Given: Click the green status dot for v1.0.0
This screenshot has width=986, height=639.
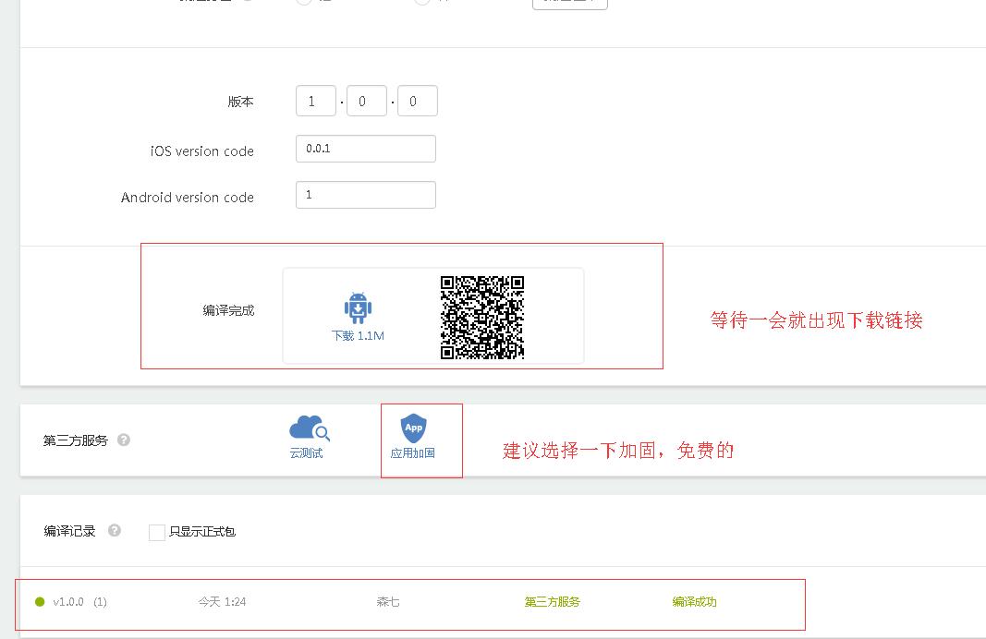Looking at the screenshot, I should pos(40,602).
